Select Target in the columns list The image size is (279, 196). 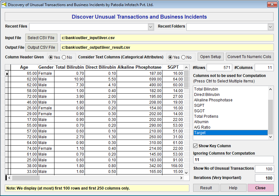pyautogui.click(x=230, y=132)
